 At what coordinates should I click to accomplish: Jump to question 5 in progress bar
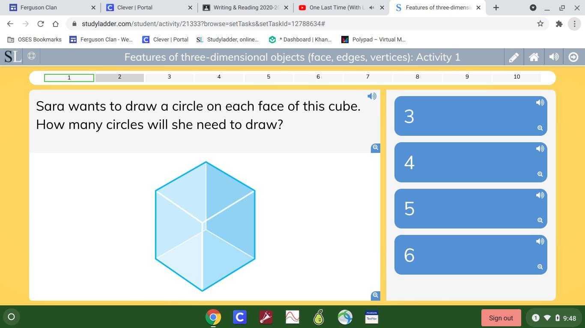pyautogui.click(x=269, y=77)
